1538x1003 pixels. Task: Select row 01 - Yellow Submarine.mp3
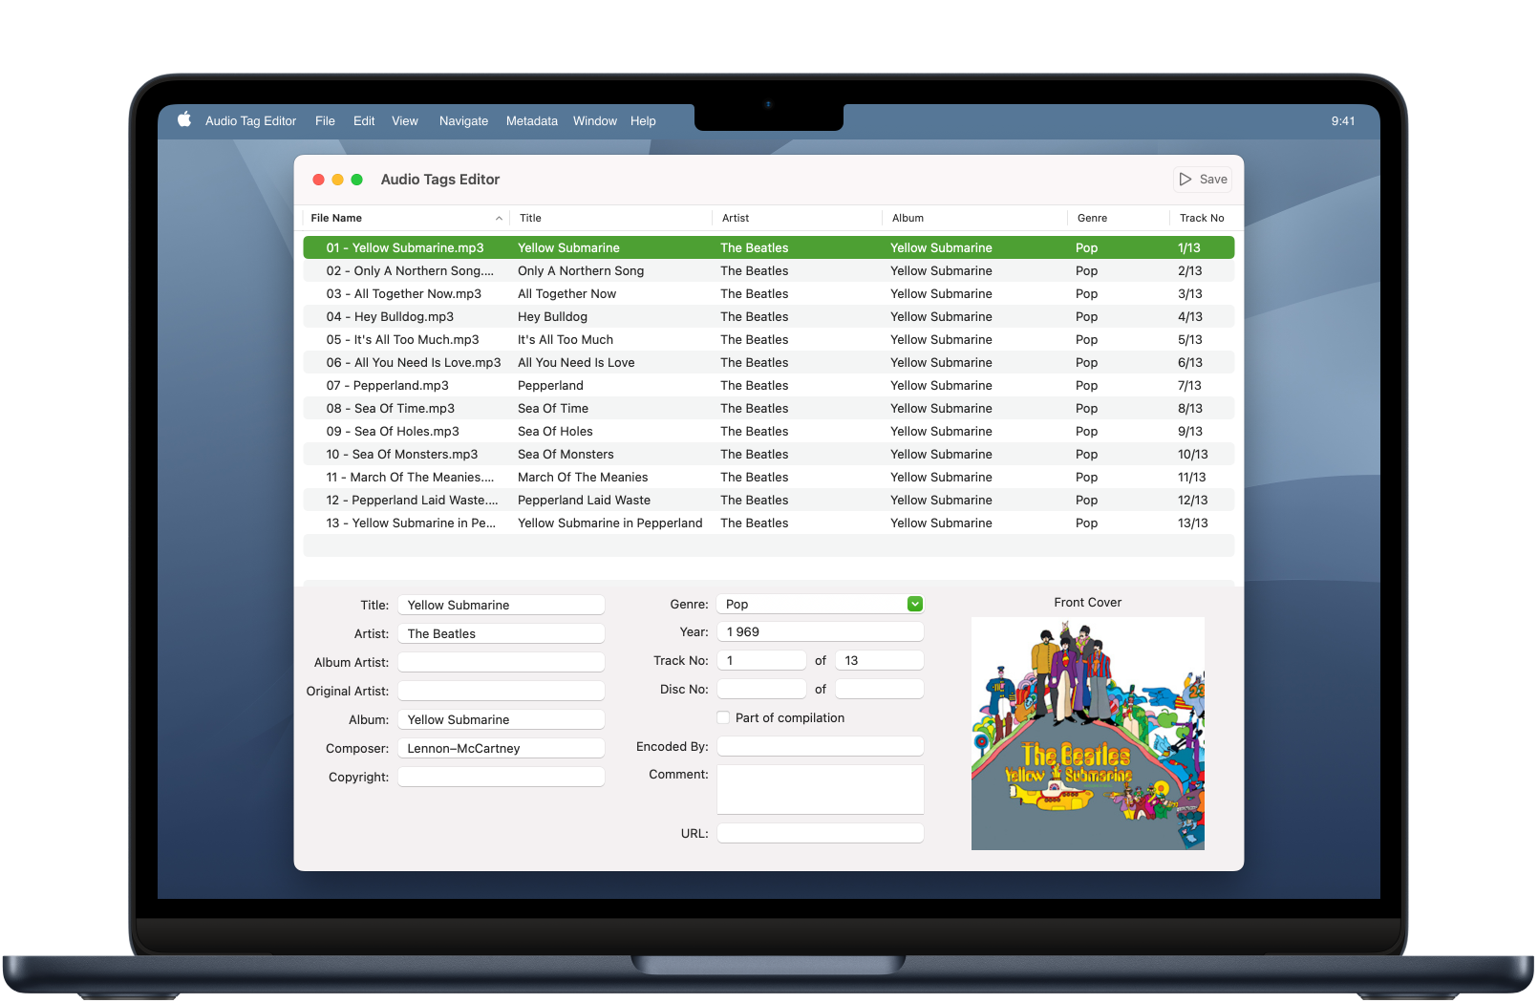(769, 247)
